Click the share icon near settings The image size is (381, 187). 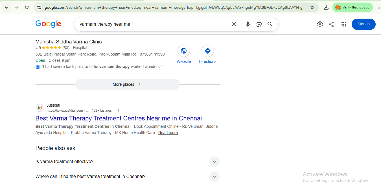(x=331, y=24)
